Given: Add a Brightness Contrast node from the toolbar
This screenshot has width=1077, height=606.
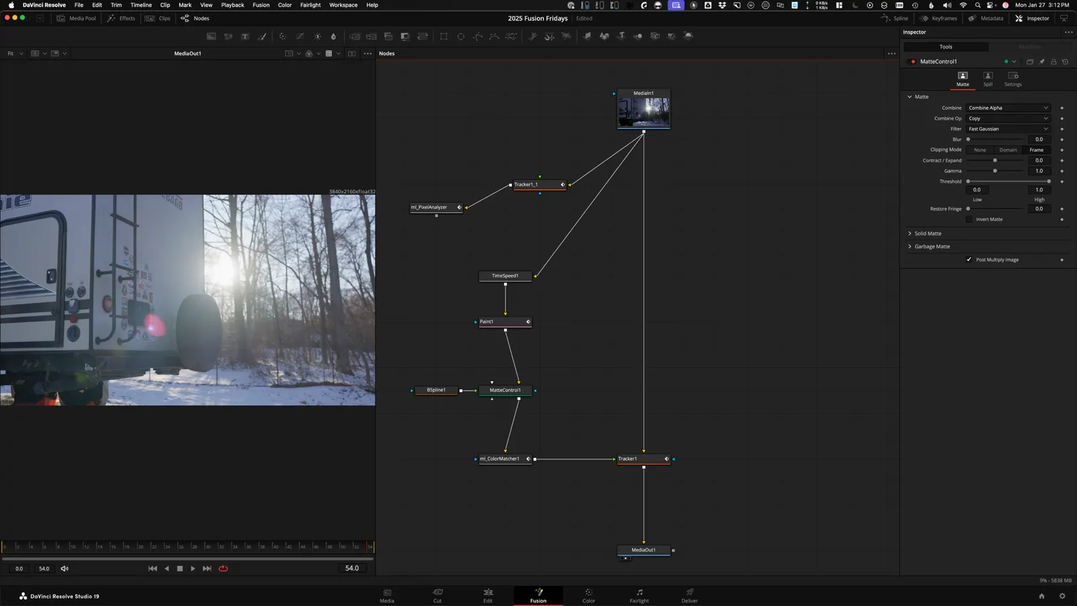Looking at the screenshot, I should tap(317, 36).
